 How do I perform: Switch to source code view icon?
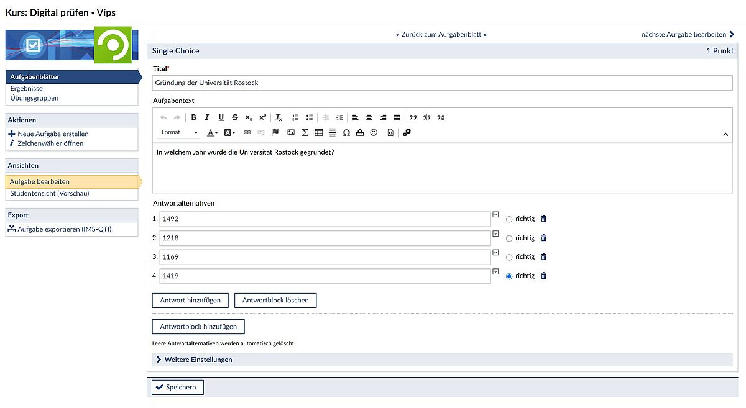coord(390,132)
